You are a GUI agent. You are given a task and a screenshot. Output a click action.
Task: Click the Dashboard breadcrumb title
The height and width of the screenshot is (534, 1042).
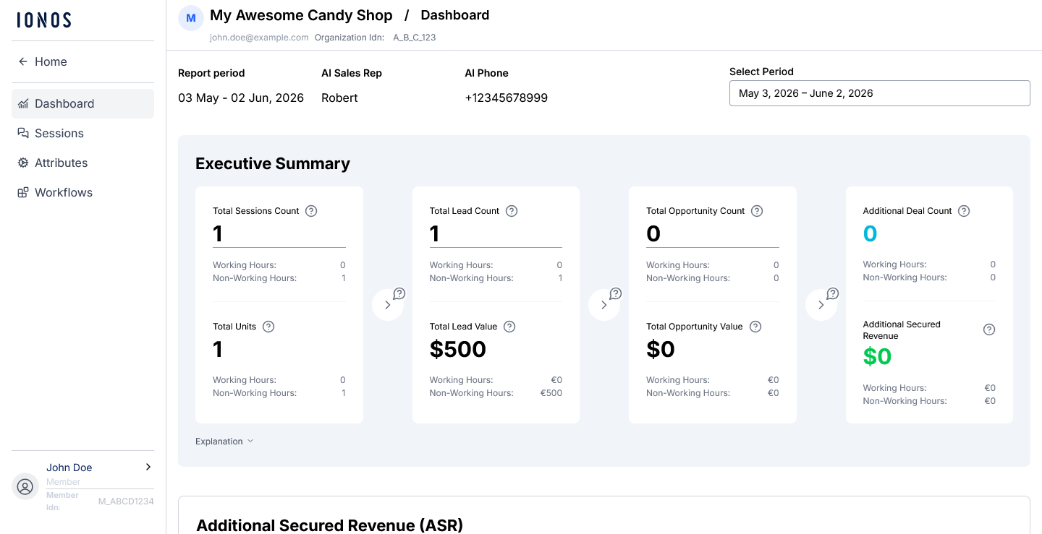(x=455, y=15)
